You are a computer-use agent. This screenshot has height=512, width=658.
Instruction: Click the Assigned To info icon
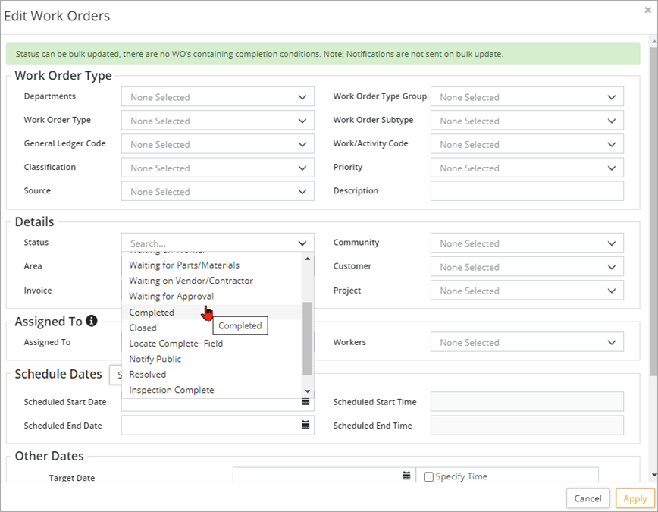coord(92,321)
